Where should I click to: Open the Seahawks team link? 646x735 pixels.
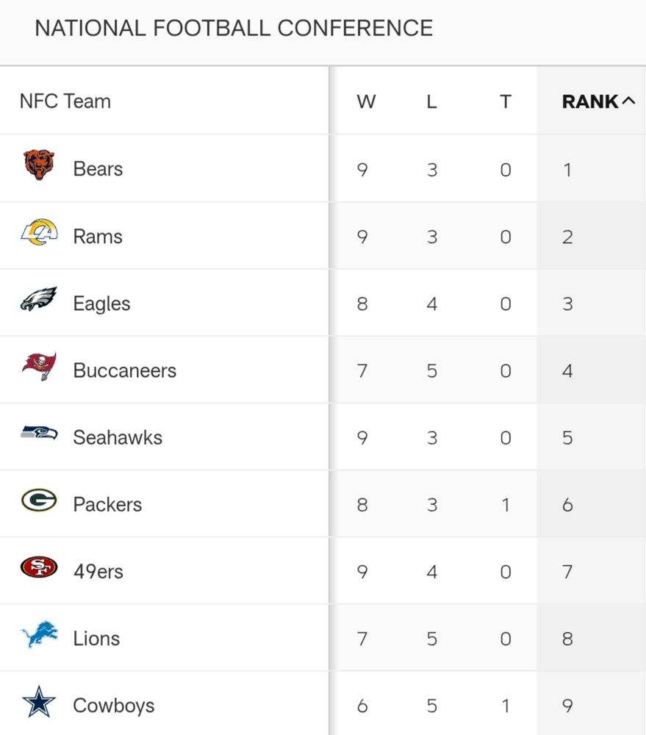118,437
